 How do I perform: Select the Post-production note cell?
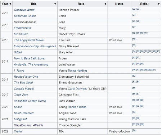[x=119, y=131]
